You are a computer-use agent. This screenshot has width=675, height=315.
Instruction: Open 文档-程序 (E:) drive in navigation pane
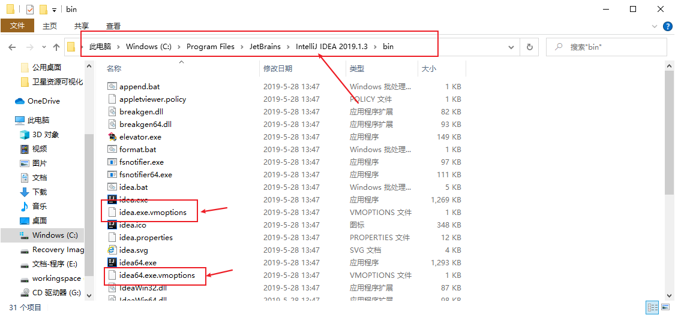[x=55, y=264]
